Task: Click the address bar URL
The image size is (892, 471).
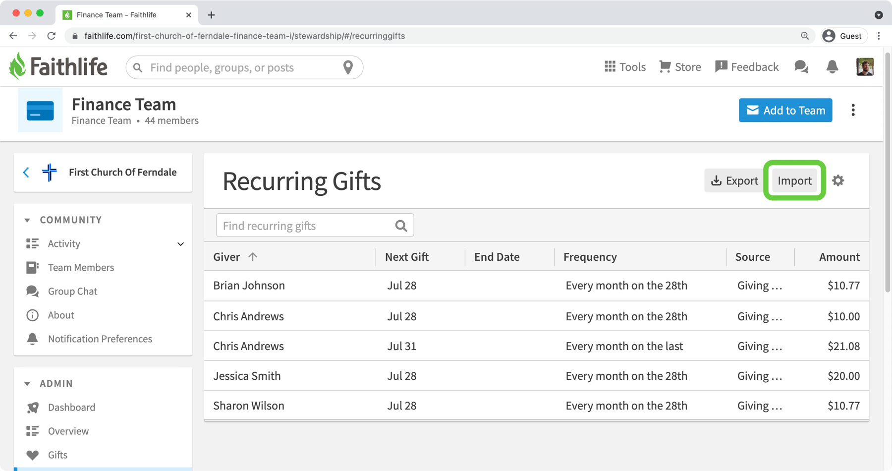Action: point(245,36)
